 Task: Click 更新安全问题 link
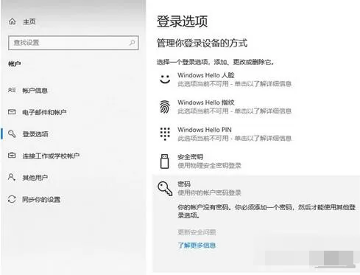197,232
